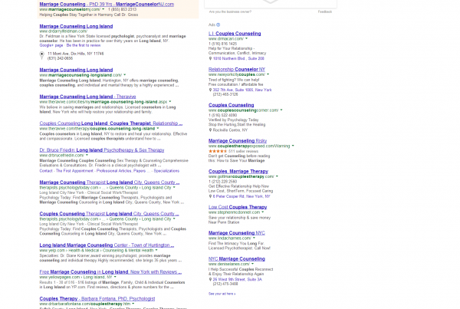Viewport: 460px width, 309px height.
Task: Click map pin beside 11 Mont Ave address
Action: 42,55
